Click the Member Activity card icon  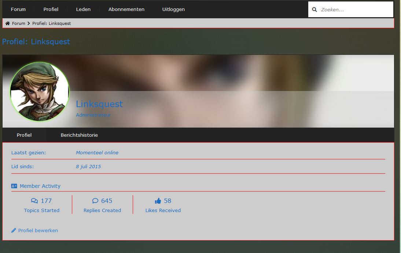click(14, 186)
